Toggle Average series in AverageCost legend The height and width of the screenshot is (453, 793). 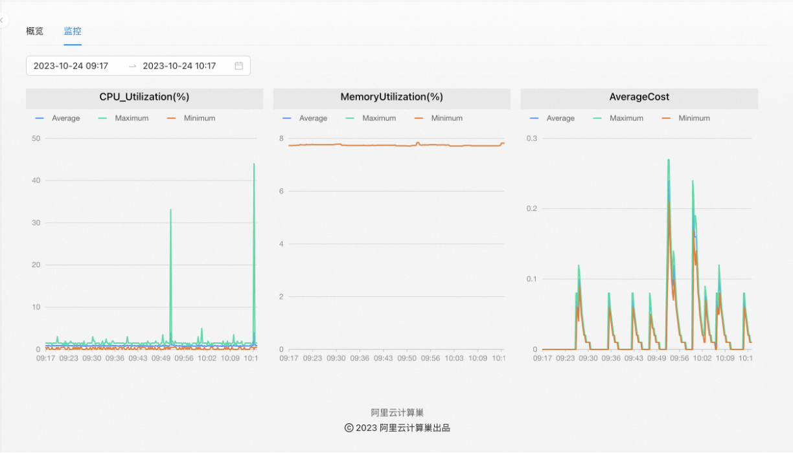click(x=553, y=118)
